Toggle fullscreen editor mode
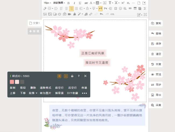Viewport: 175px width, 132px height. [x=145, y=15]
